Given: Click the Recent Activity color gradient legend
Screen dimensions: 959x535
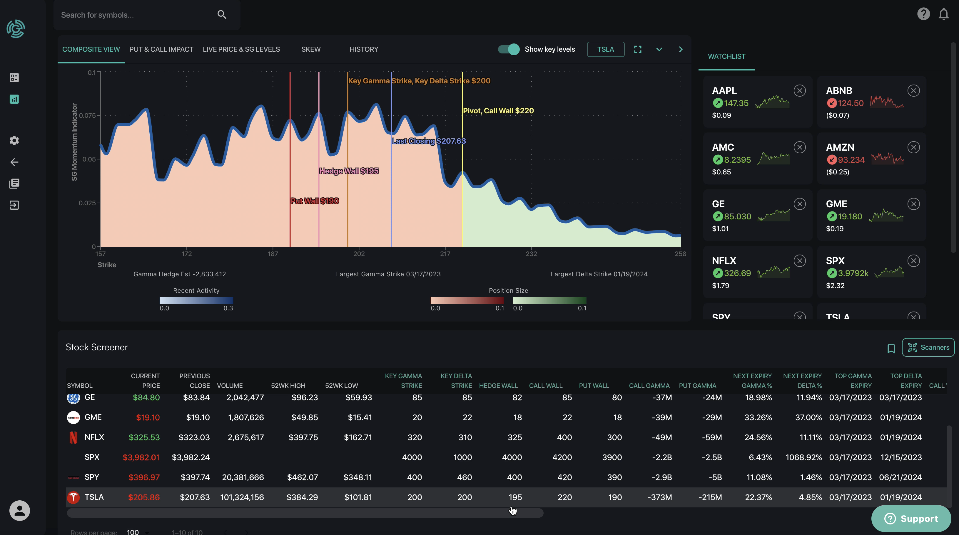Looking at the screenshot, I should (x=196, y=300).
